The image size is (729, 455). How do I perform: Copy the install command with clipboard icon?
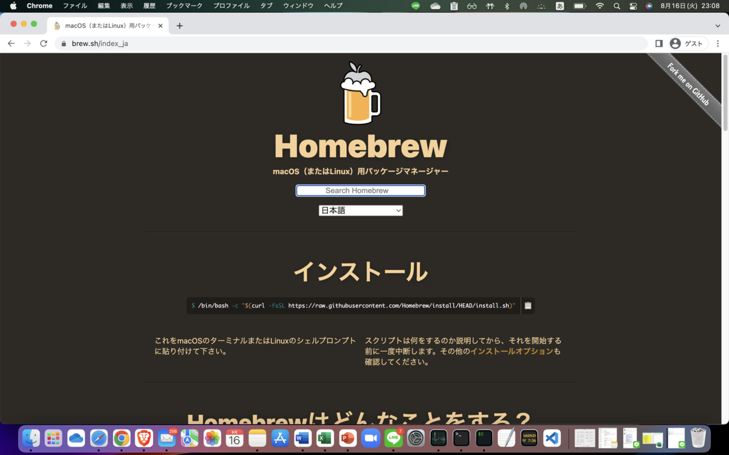pos(528,305)
